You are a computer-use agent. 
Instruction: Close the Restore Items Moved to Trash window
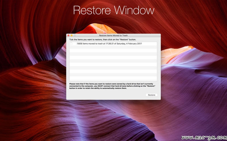(x=68, y=36)
